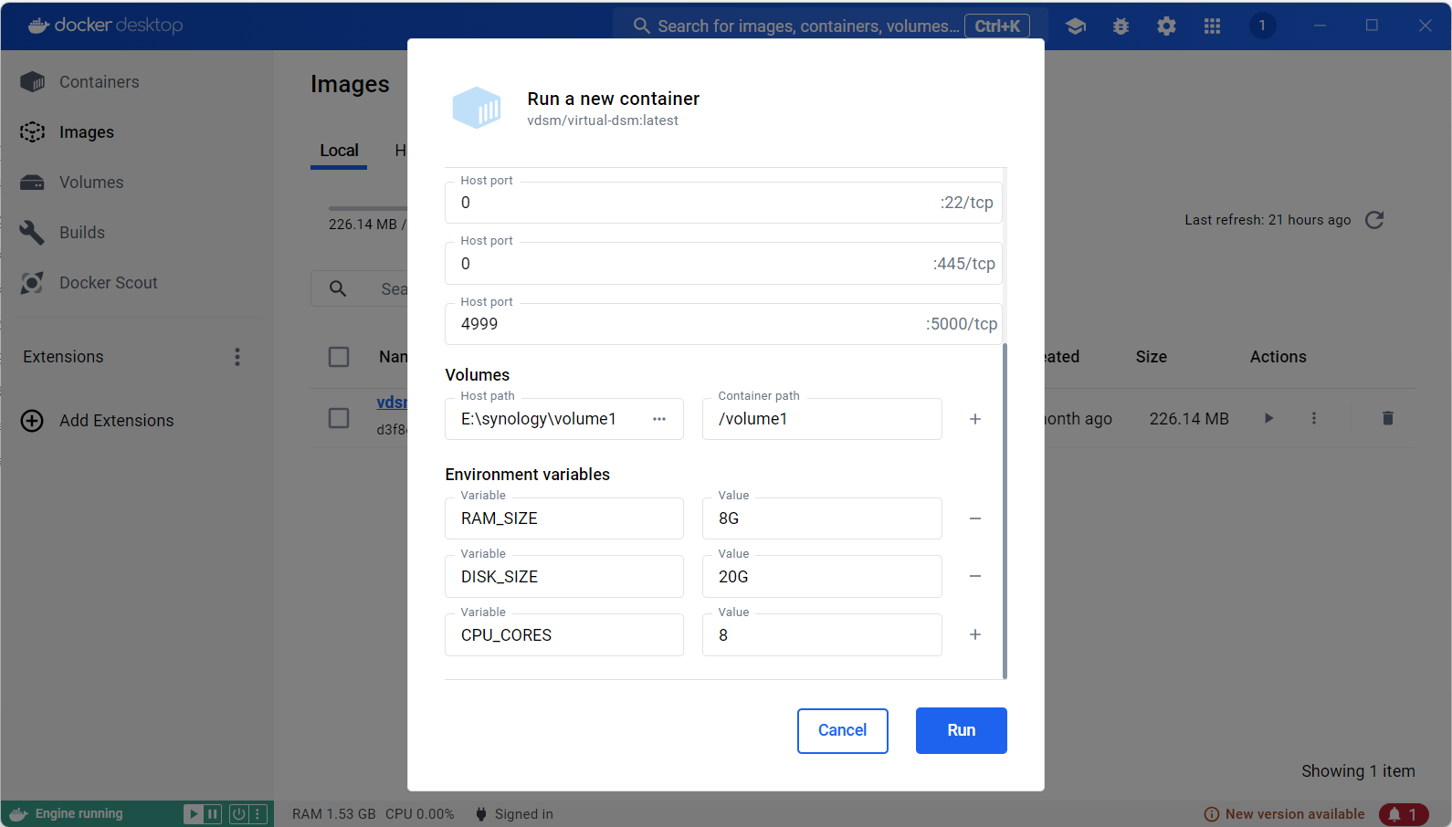Pause the Docker engine in status bar
The width and height of the screenshot is (1452, 827).
tap(213, 813)
